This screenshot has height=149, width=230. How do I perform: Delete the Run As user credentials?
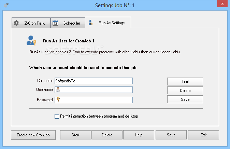[x=185, y=90]
